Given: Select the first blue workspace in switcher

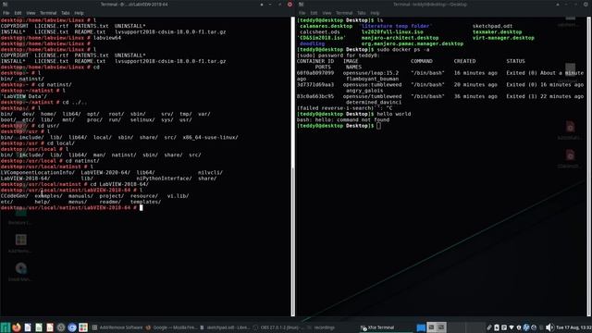Looking at the screenshot, I should pyautogui.click(x=421, y=327).
